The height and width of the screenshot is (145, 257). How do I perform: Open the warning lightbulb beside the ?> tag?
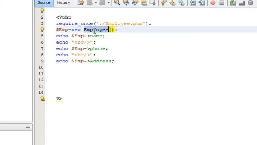43,99
